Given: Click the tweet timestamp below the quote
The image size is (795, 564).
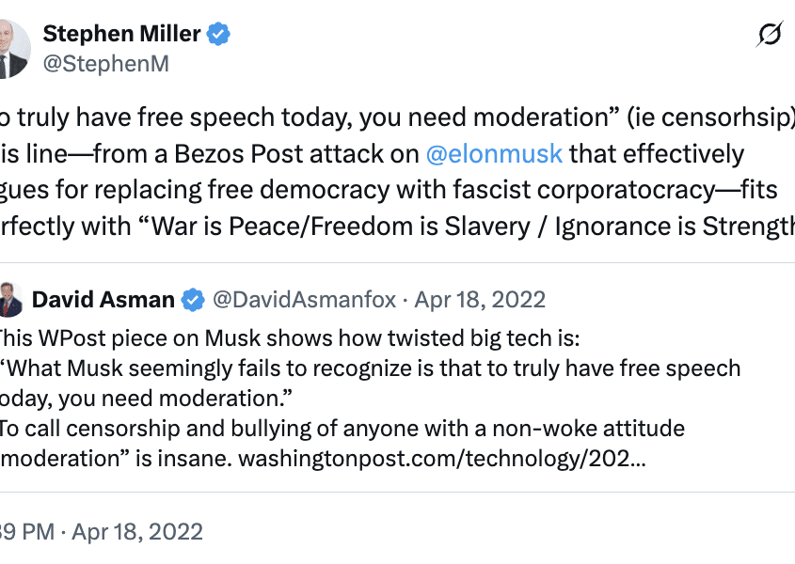Looking at the screenshot, I should 102,531.
